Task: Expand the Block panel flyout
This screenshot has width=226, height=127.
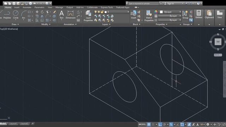Action: (x=137, y=24)
